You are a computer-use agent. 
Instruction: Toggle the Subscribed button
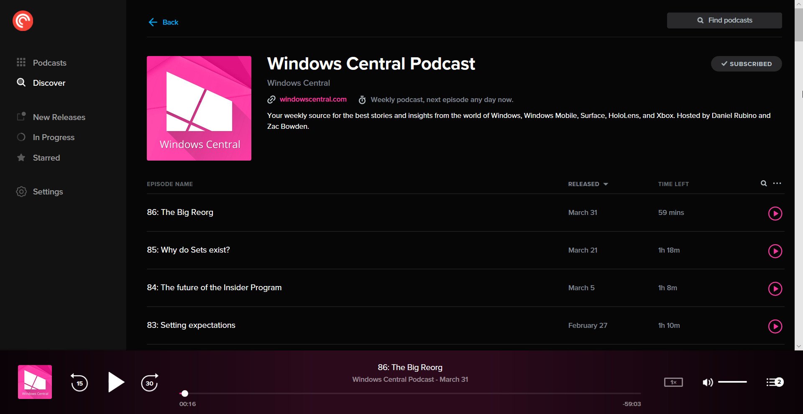[x=747, y=64]
